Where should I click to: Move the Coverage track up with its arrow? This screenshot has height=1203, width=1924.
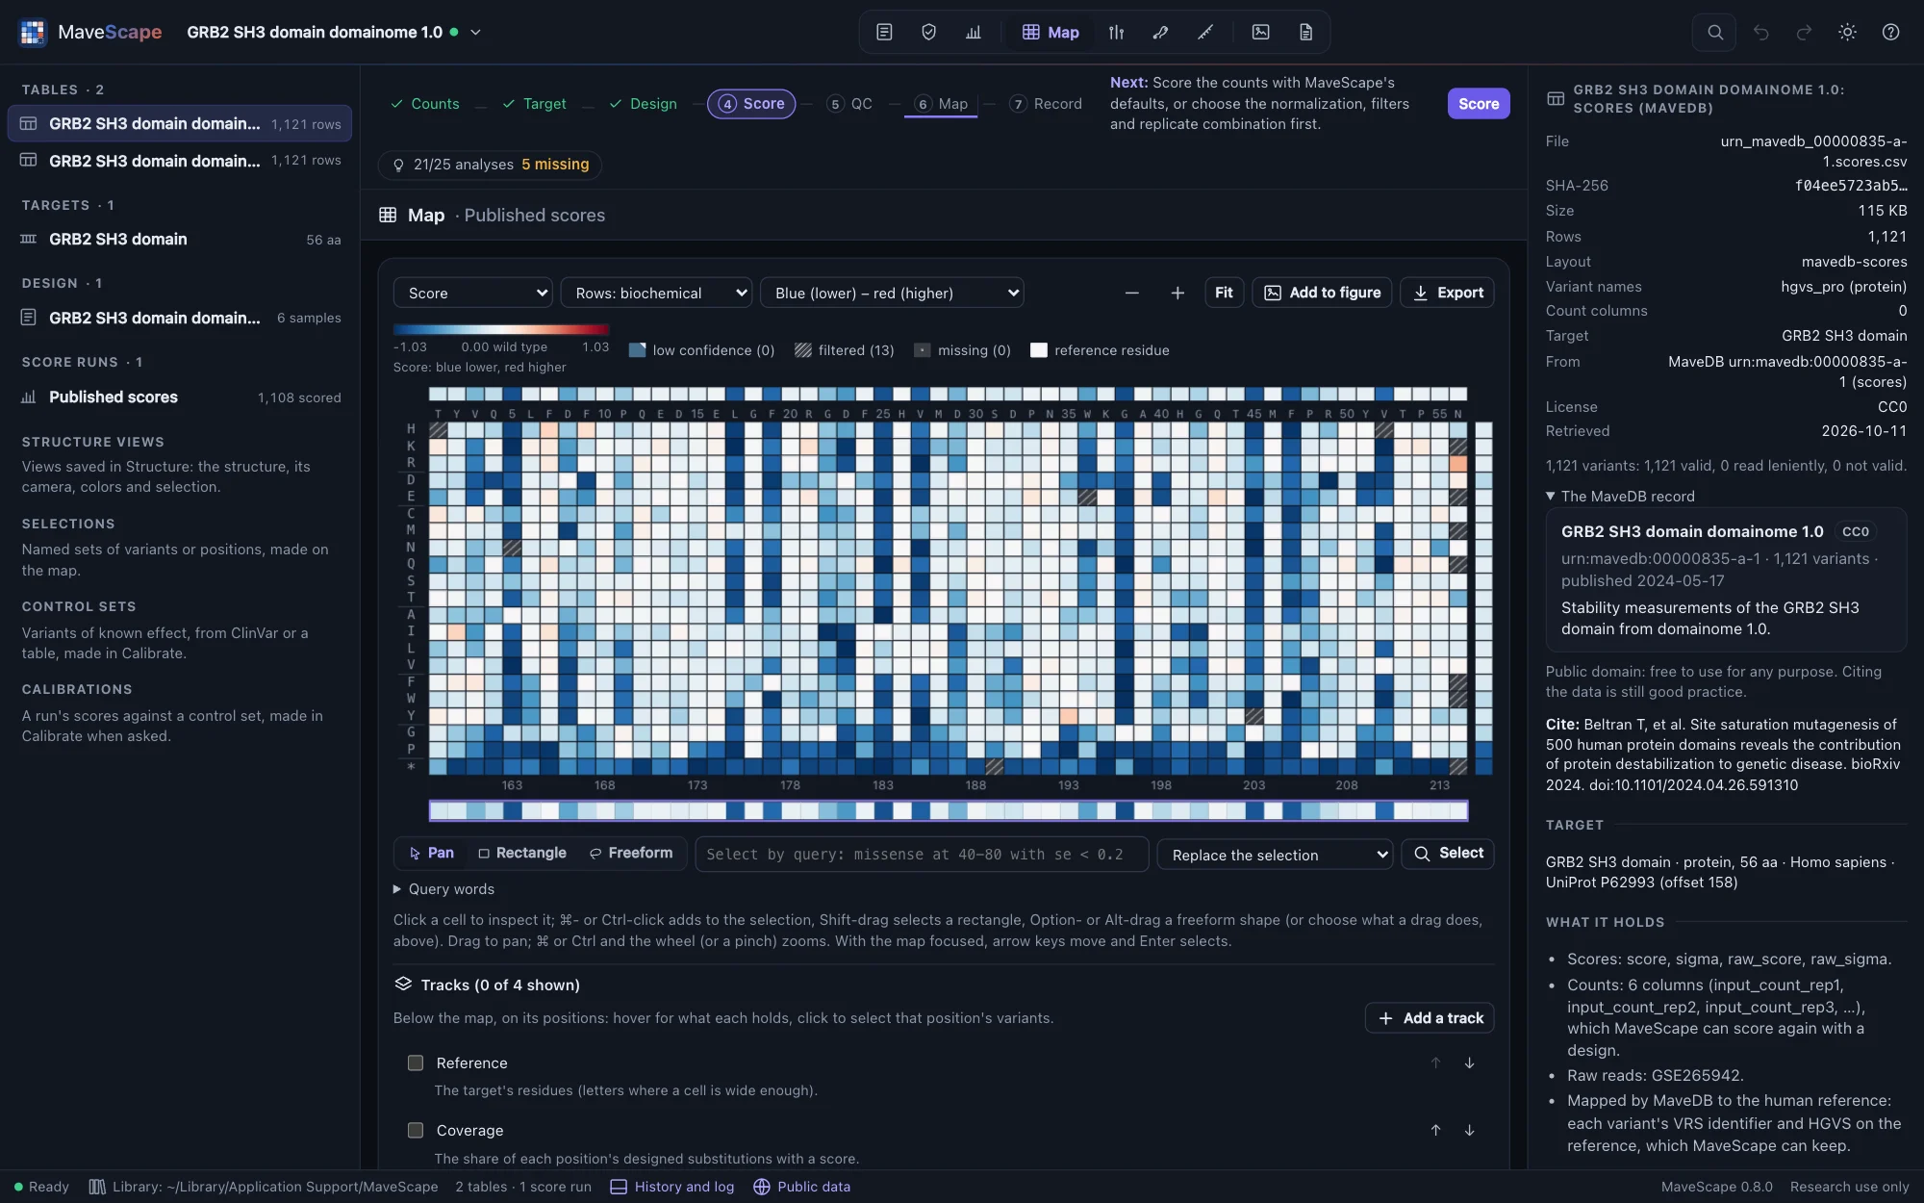(1435, 1130)
